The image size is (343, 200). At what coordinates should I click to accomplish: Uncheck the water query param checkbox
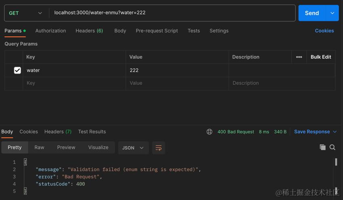(x=17, y=70)
